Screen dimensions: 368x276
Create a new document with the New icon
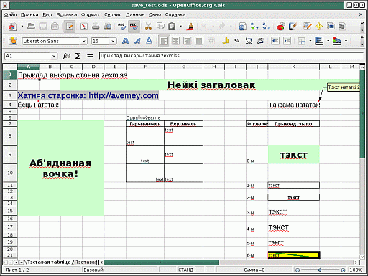12,27
